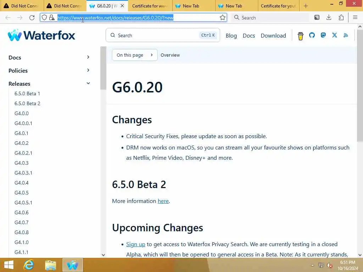363x272 pixels.
Task: Close the G6.0.20 tab
Action: [122, 6]
